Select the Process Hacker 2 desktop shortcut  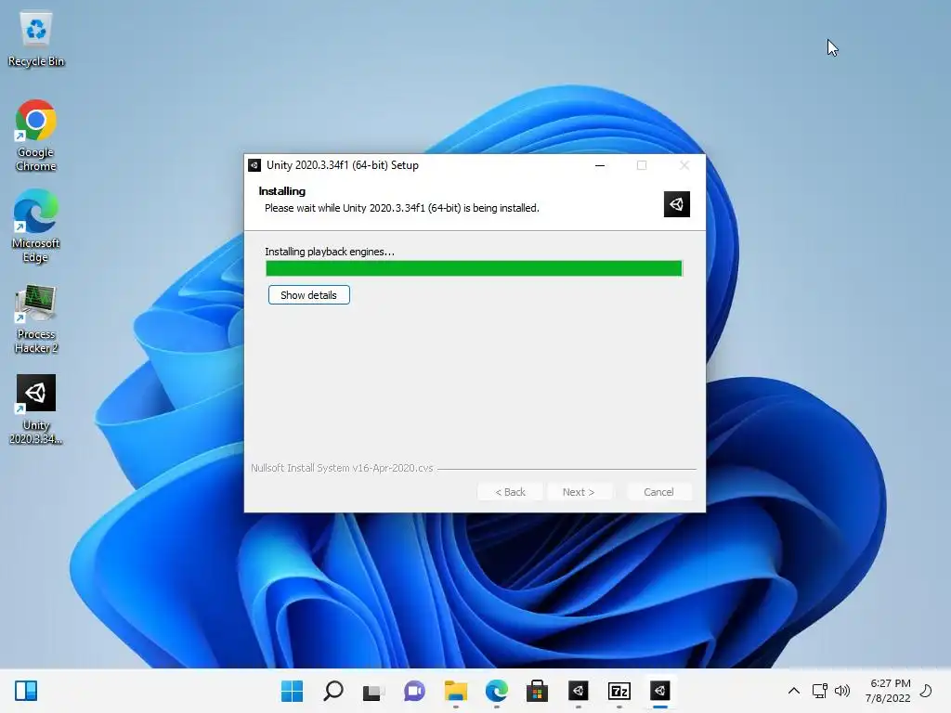point(36,319)
